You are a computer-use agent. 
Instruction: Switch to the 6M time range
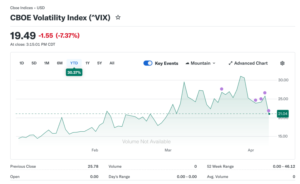pyautogui.click(x=60, y=63)
